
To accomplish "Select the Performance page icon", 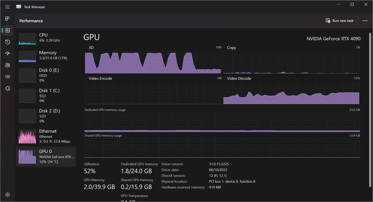I will (x=8, y=30).
